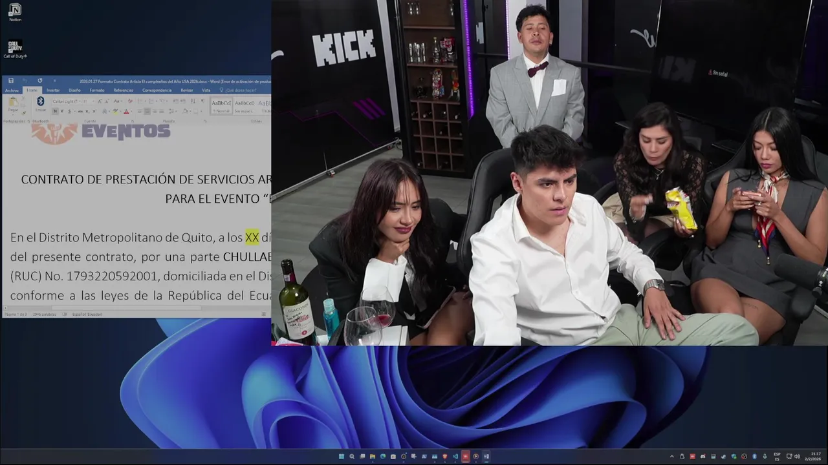Image resolution: width=828 pixels, height=465 pixels.
Task: Click Justify alignment icon
Action: tap(162, 111)
